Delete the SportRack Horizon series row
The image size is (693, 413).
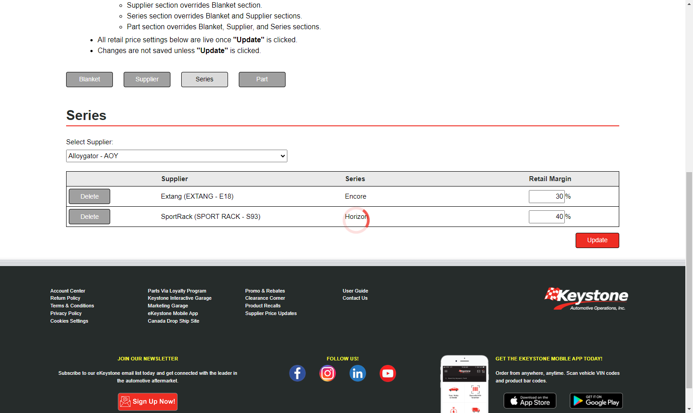(89, 217)
